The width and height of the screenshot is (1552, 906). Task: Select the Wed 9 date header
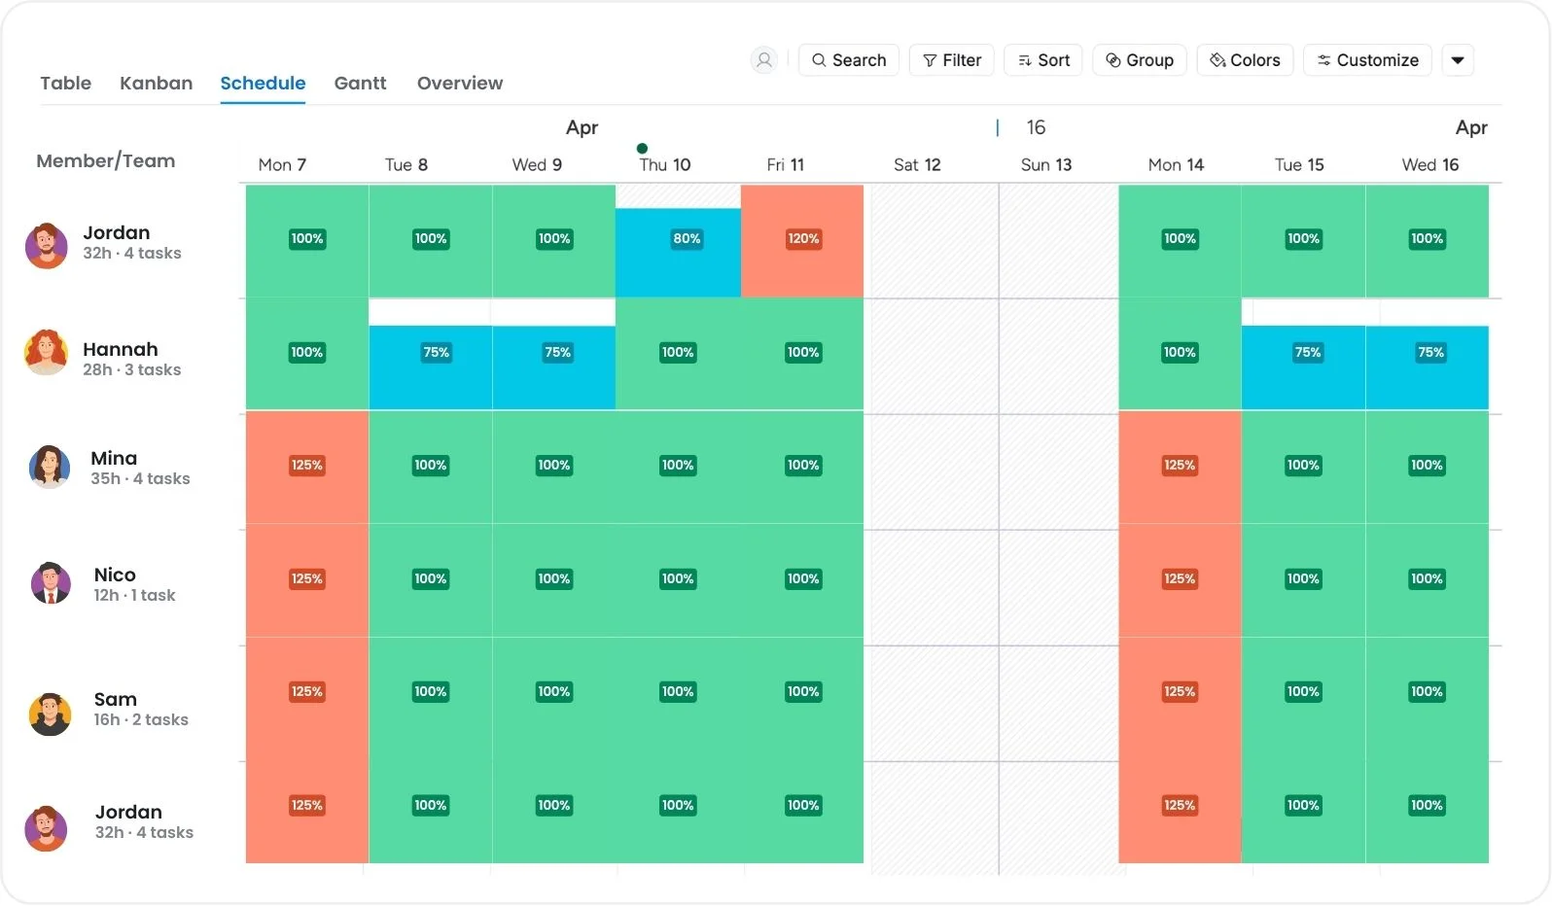(x=537, y=165)
